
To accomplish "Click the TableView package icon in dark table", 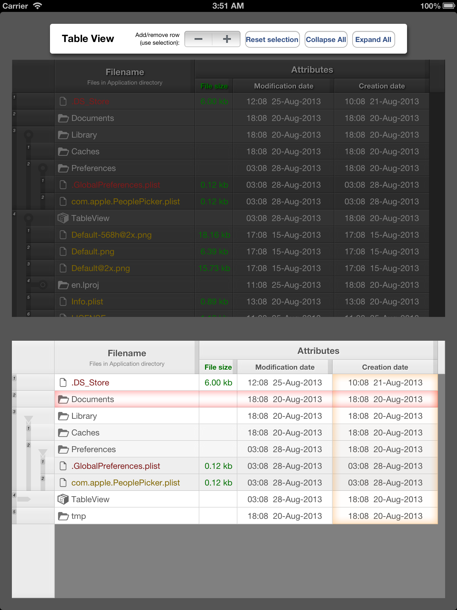I will coord(63,218).
